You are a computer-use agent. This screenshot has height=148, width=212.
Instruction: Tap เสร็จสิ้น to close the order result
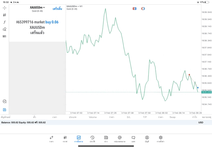[57, 9]
